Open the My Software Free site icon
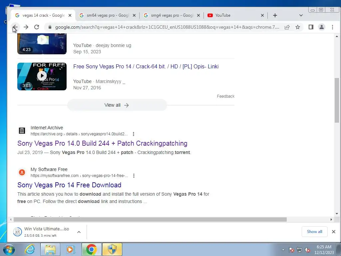The image size is (341, 256). click(x=22, y=172)
